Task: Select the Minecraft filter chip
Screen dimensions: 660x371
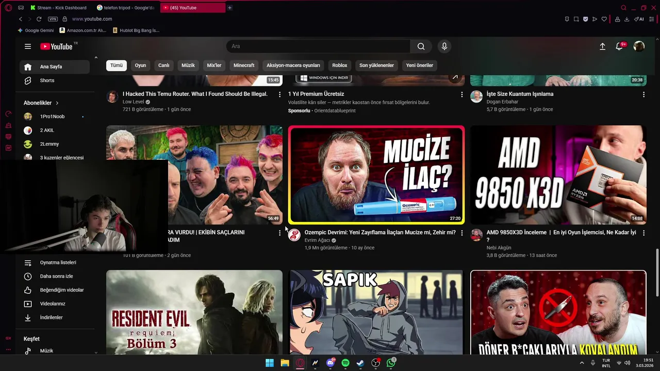Action: click(244, 65)
